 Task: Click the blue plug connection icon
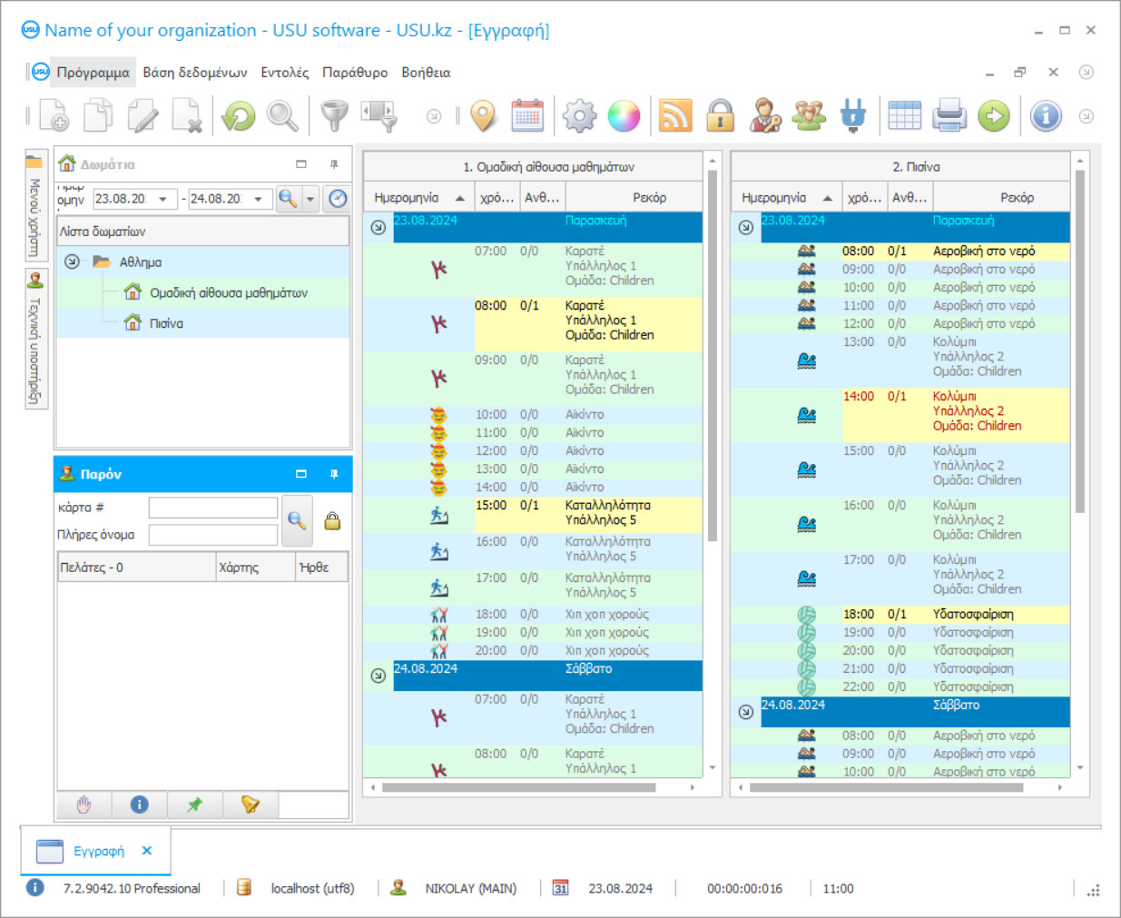853,116
